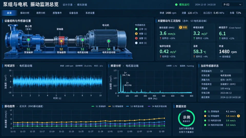Click the 1× 24.7 Hz spectrum peak
This screenshot has width=246, height=138.
(x=121, y=75)
